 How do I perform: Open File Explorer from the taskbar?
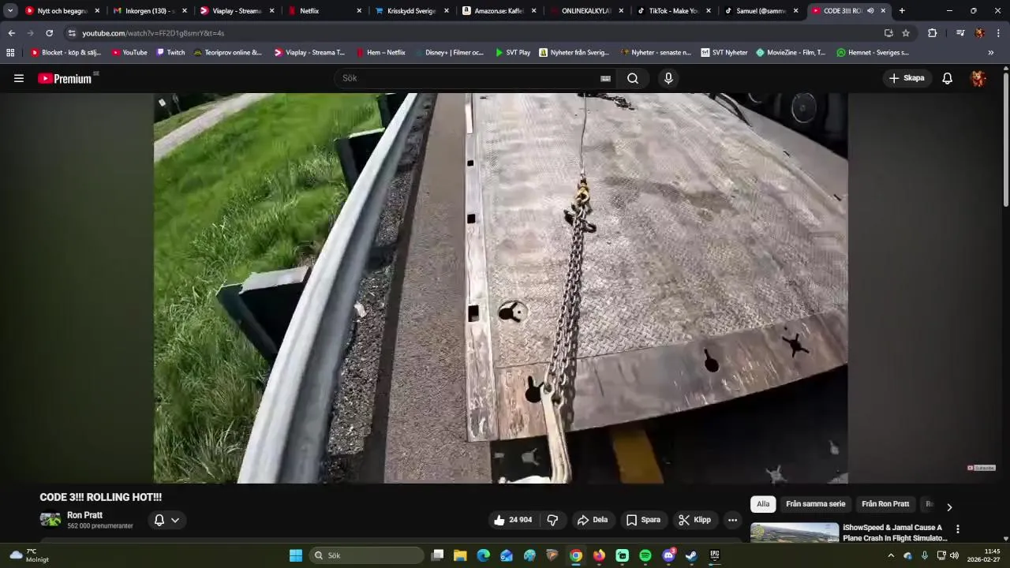coord(460,555)
